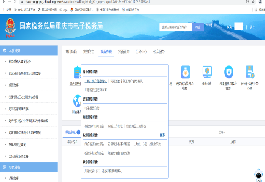Open the robot assistant at bottom right
Viewport: 265px width, 182px height.
259,175
